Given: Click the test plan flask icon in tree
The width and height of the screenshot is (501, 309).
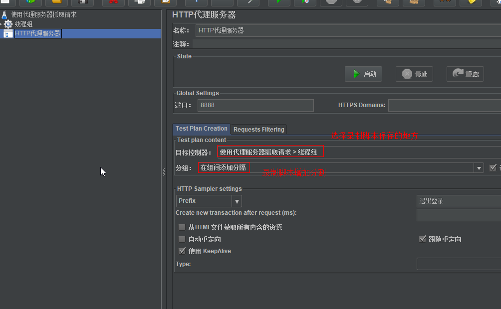Looking at the screenshot, I should tap(4, 14).
